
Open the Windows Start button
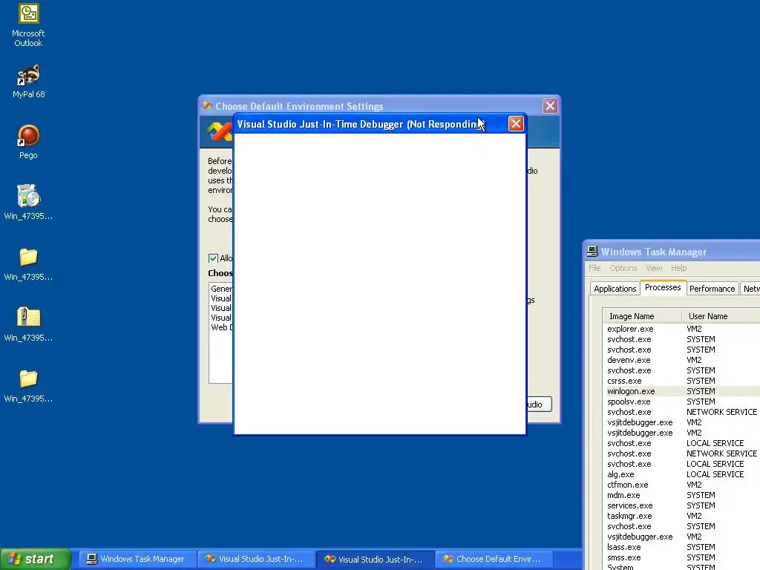tap(36, 559)
